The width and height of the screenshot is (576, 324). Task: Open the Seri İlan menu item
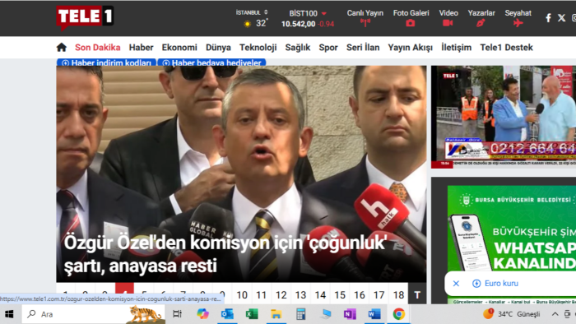pyautogui.click(x=363, y=48)
